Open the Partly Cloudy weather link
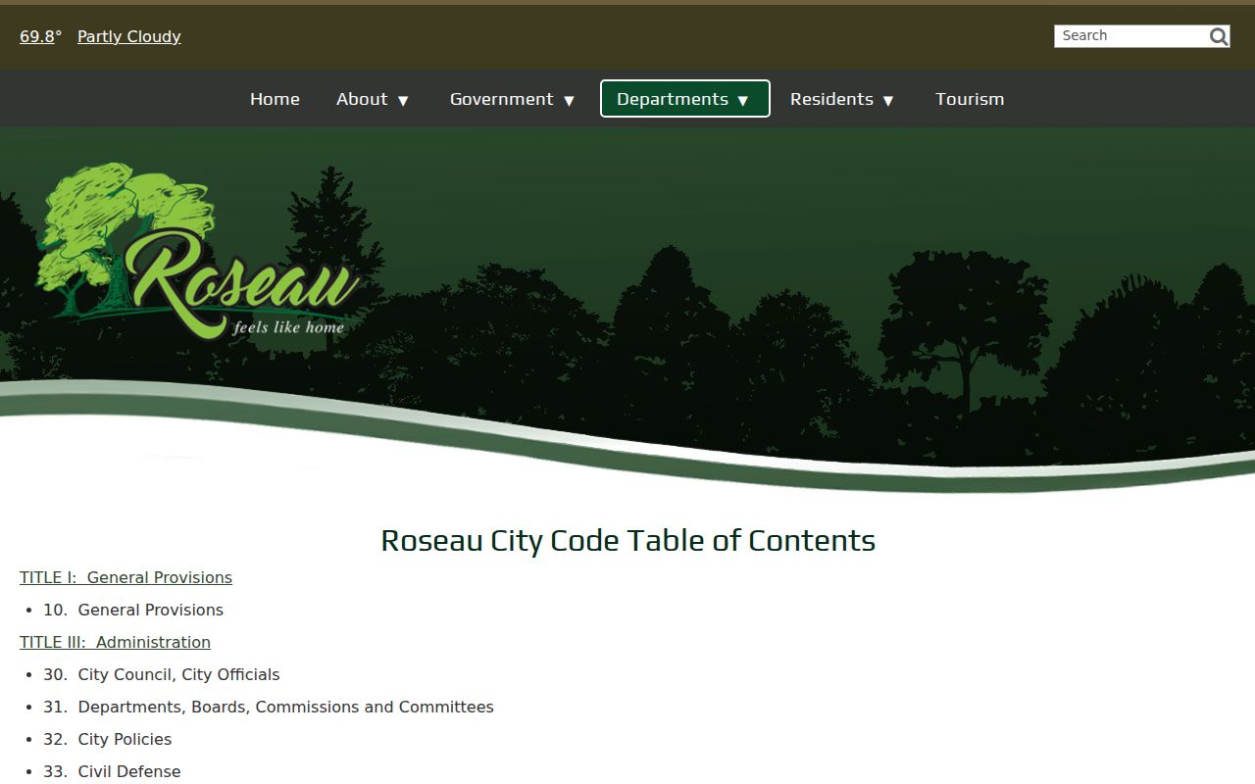The width and height of the screenshot is (1255, 784). [x=129, y=36]
